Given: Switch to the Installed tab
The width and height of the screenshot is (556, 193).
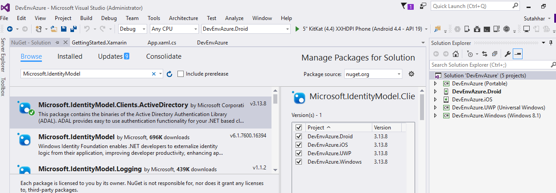Looking at the screenshot, I should pos(70,56).
